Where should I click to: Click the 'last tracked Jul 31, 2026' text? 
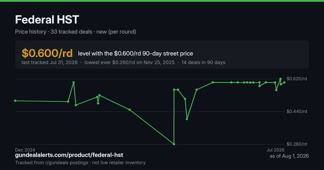click(x=49, y=63)
